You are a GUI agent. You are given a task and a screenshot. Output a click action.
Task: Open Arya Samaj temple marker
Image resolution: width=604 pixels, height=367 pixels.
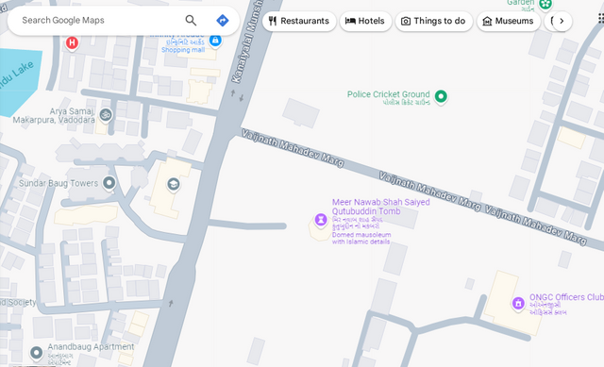click(x=106, y=115)
